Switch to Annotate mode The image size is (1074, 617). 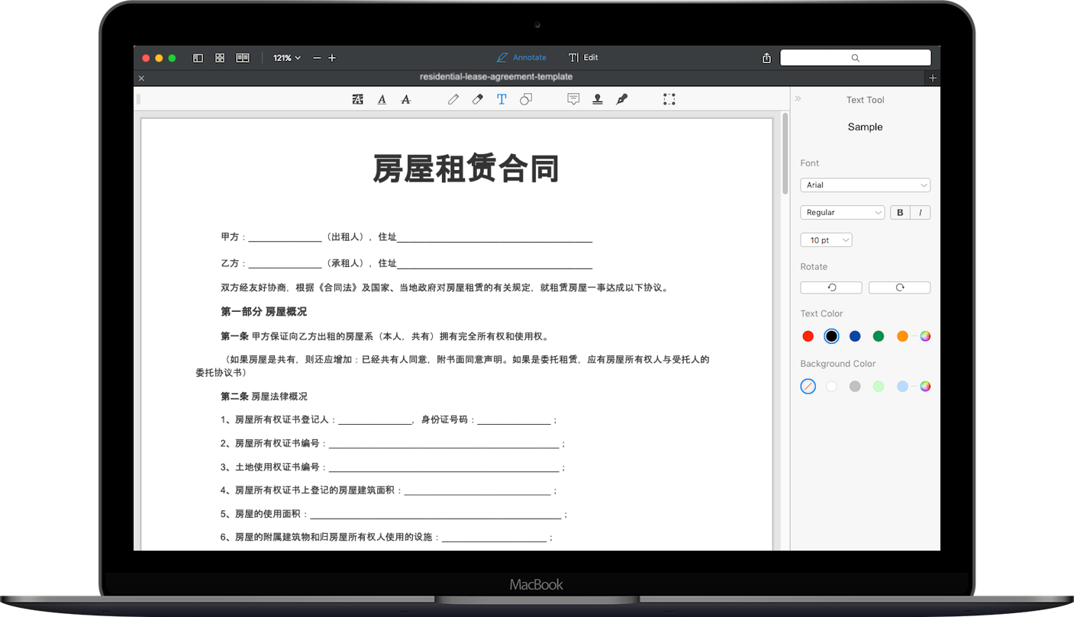[521, 58]
